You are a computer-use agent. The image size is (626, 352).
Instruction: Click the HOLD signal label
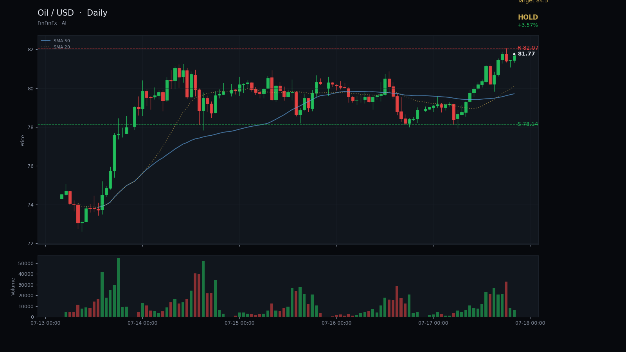pyautogui.click(x=528, y=18)
